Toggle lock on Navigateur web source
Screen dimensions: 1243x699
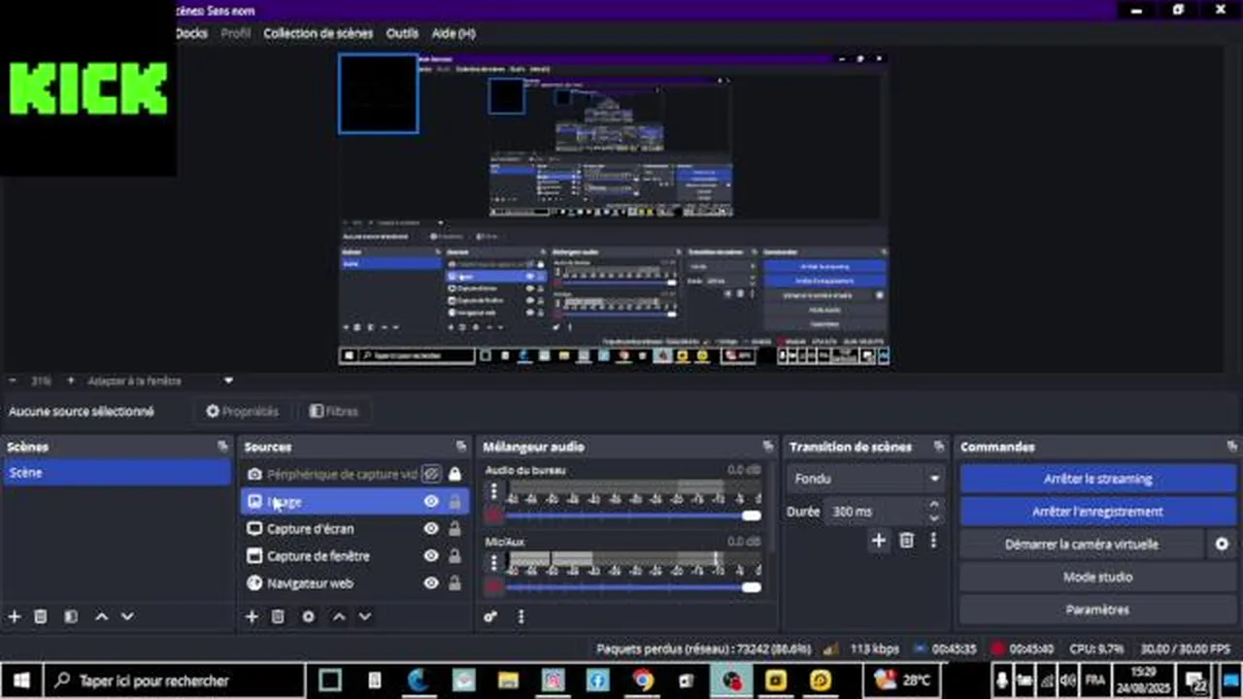pos(454,583)
